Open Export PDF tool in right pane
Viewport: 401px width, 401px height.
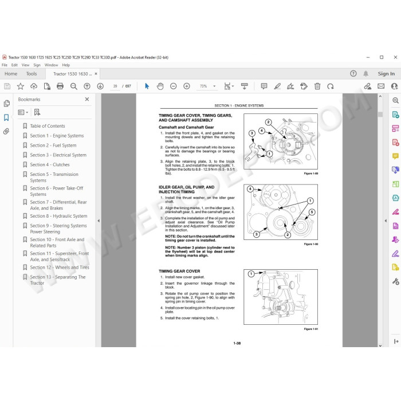pyautogui.click(x=395, y=115)
